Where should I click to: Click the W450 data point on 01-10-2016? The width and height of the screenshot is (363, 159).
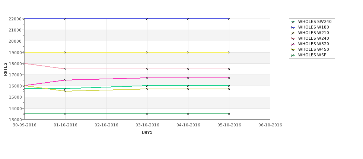click(x=65, y=91)
